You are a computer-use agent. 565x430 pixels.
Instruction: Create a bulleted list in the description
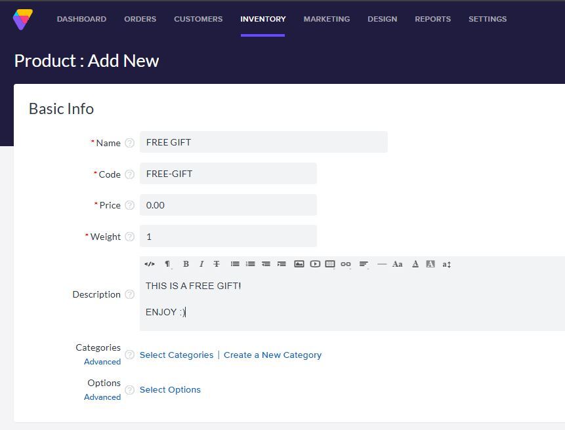[235, 264]
